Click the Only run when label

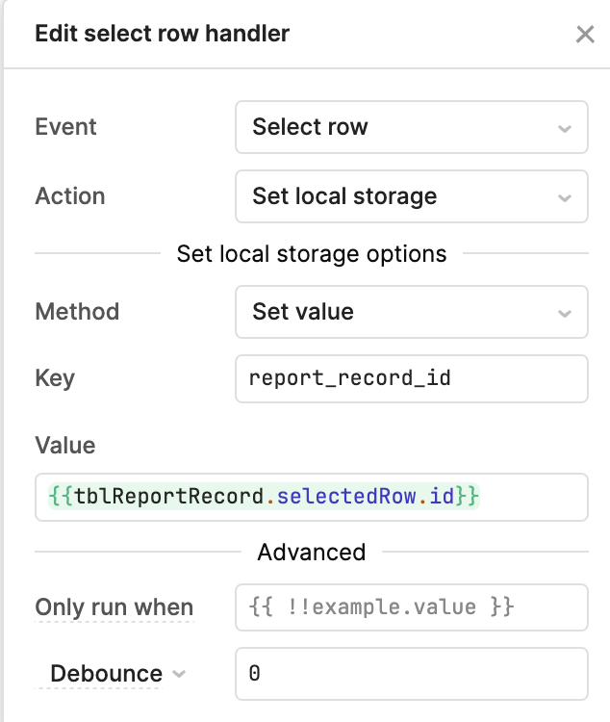tap(114, 607)
